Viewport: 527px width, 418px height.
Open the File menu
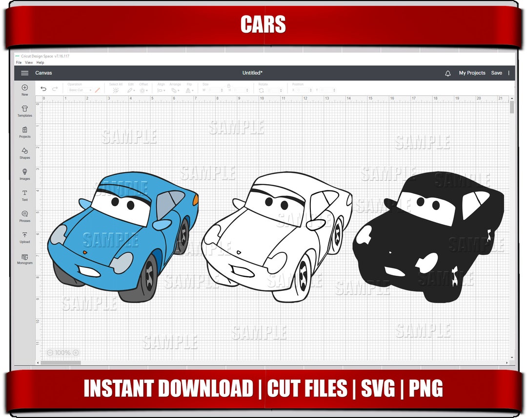click(x=18, y=62)
